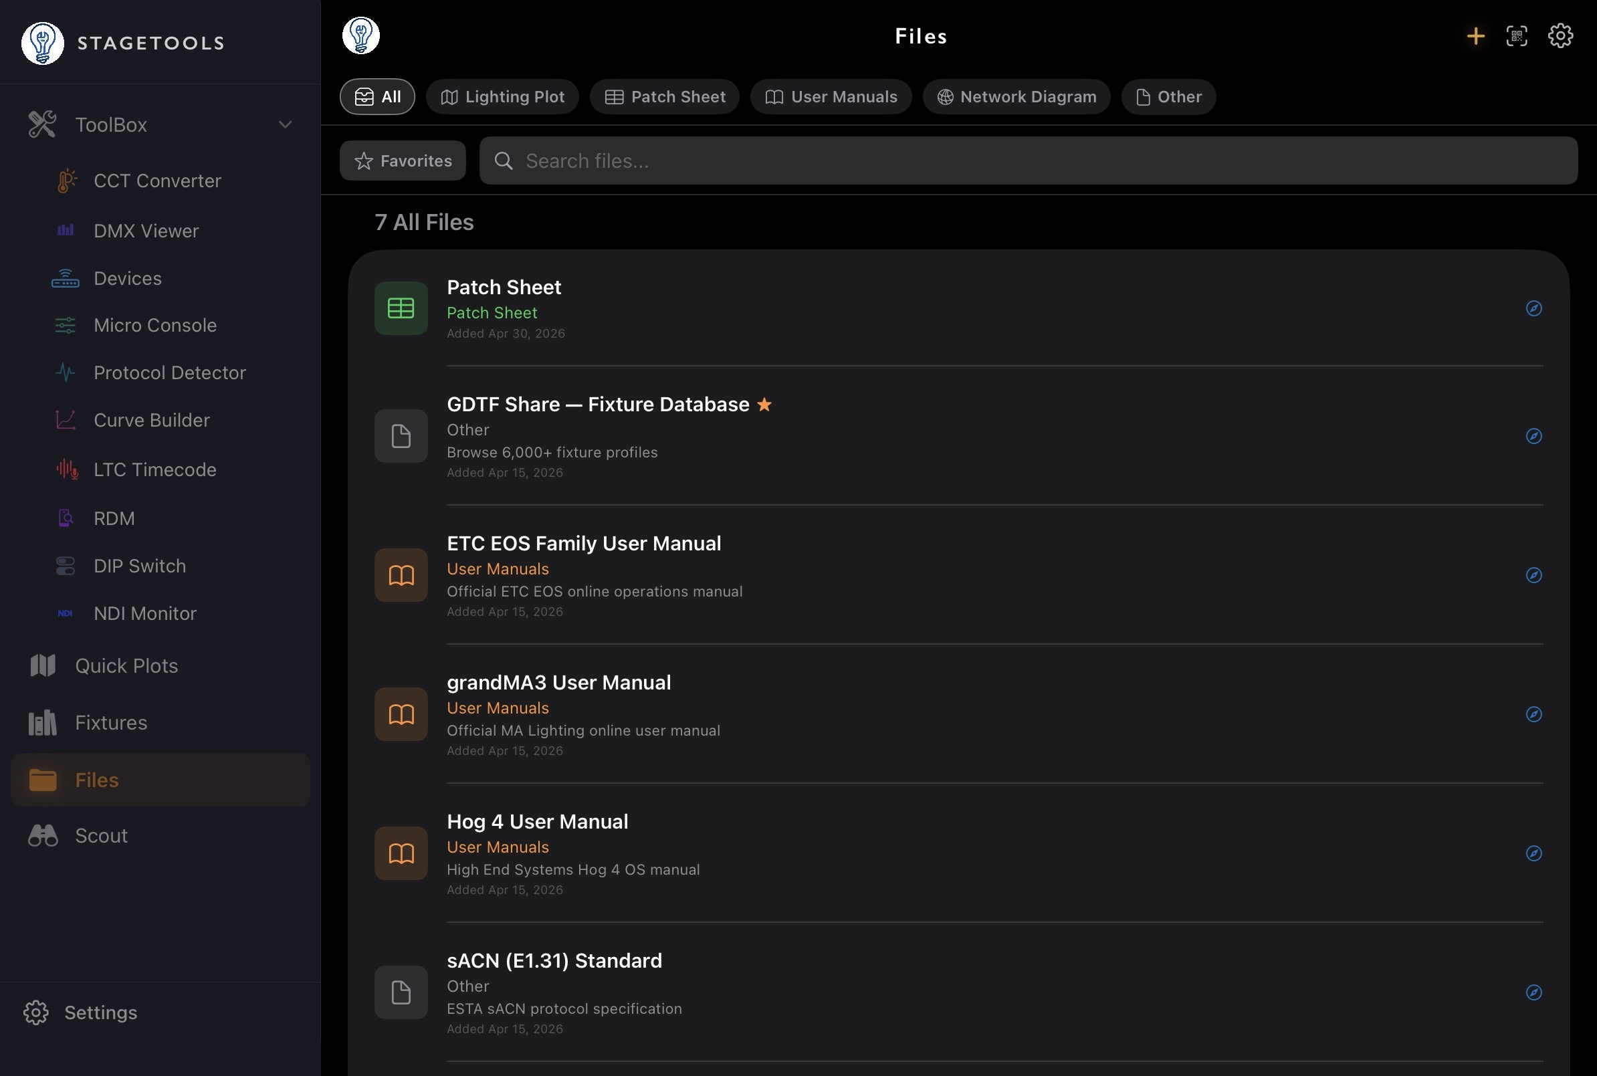
Task: Collapse the ToolBox section chevron
Action: tap(285, 124)
